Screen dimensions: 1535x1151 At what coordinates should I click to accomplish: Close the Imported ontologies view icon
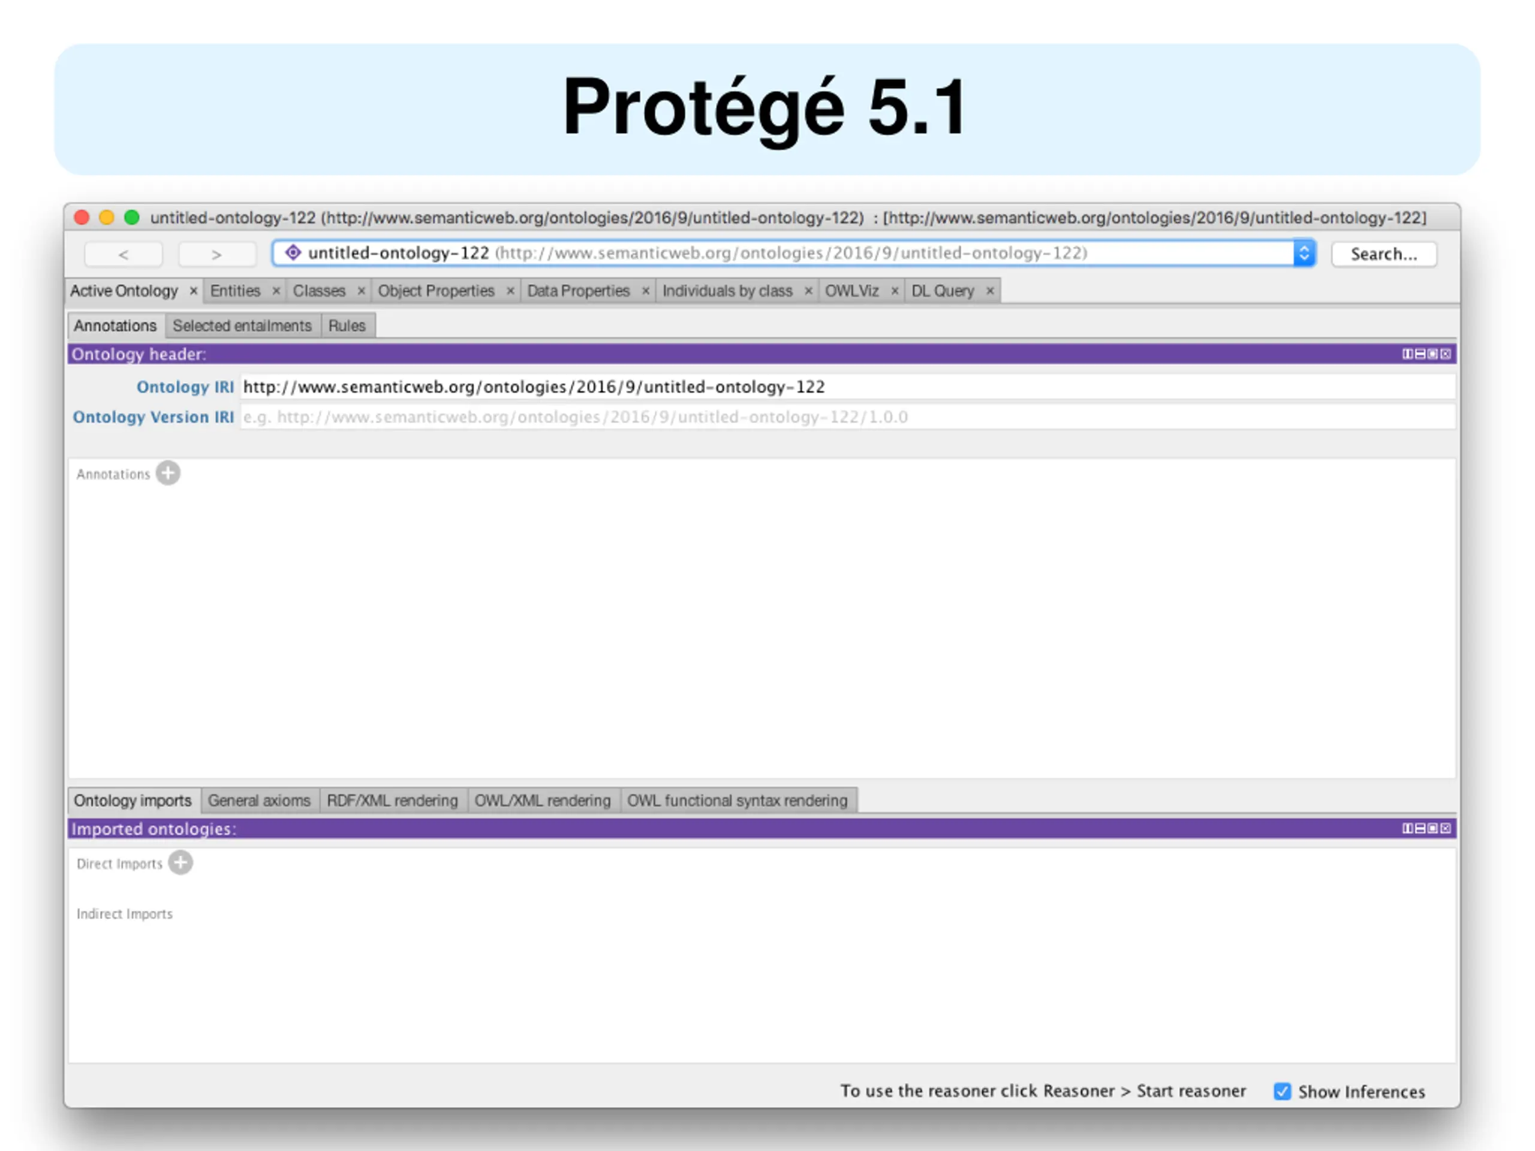tap(1446, 828)
